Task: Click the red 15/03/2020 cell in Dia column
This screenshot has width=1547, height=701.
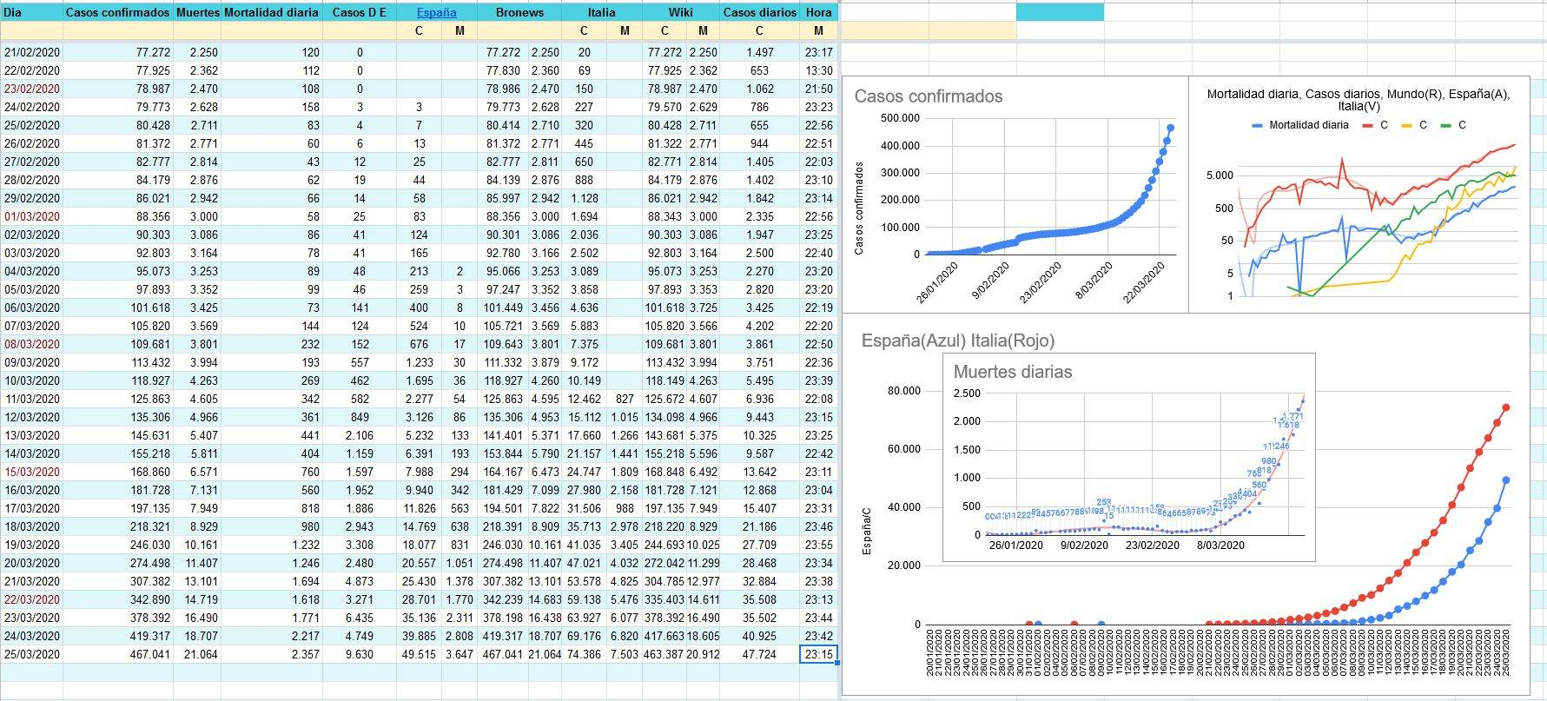Action: 32,472
